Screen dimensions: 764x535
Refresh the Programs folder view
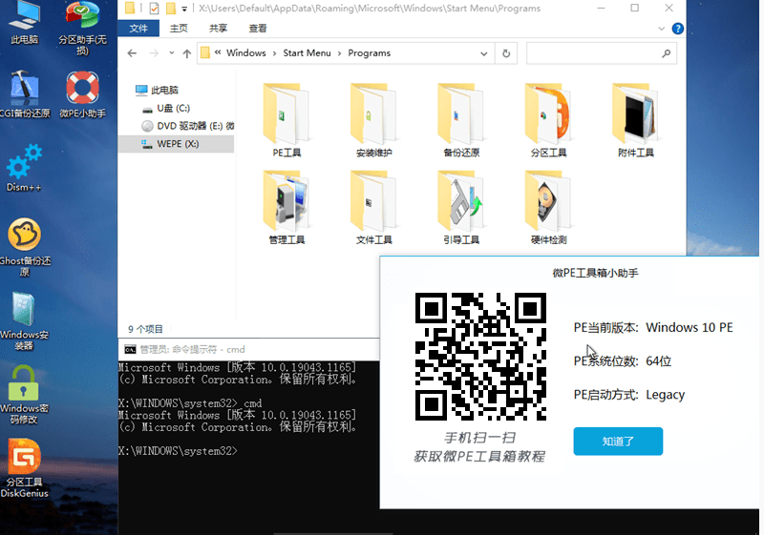pos(506,53)
